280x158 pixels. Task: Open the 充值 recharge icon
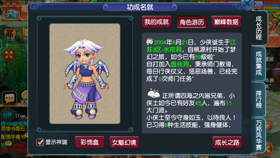(10, 35)
